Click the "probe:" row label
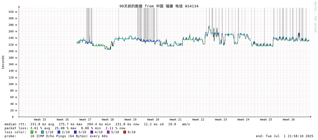 (10, 136)
